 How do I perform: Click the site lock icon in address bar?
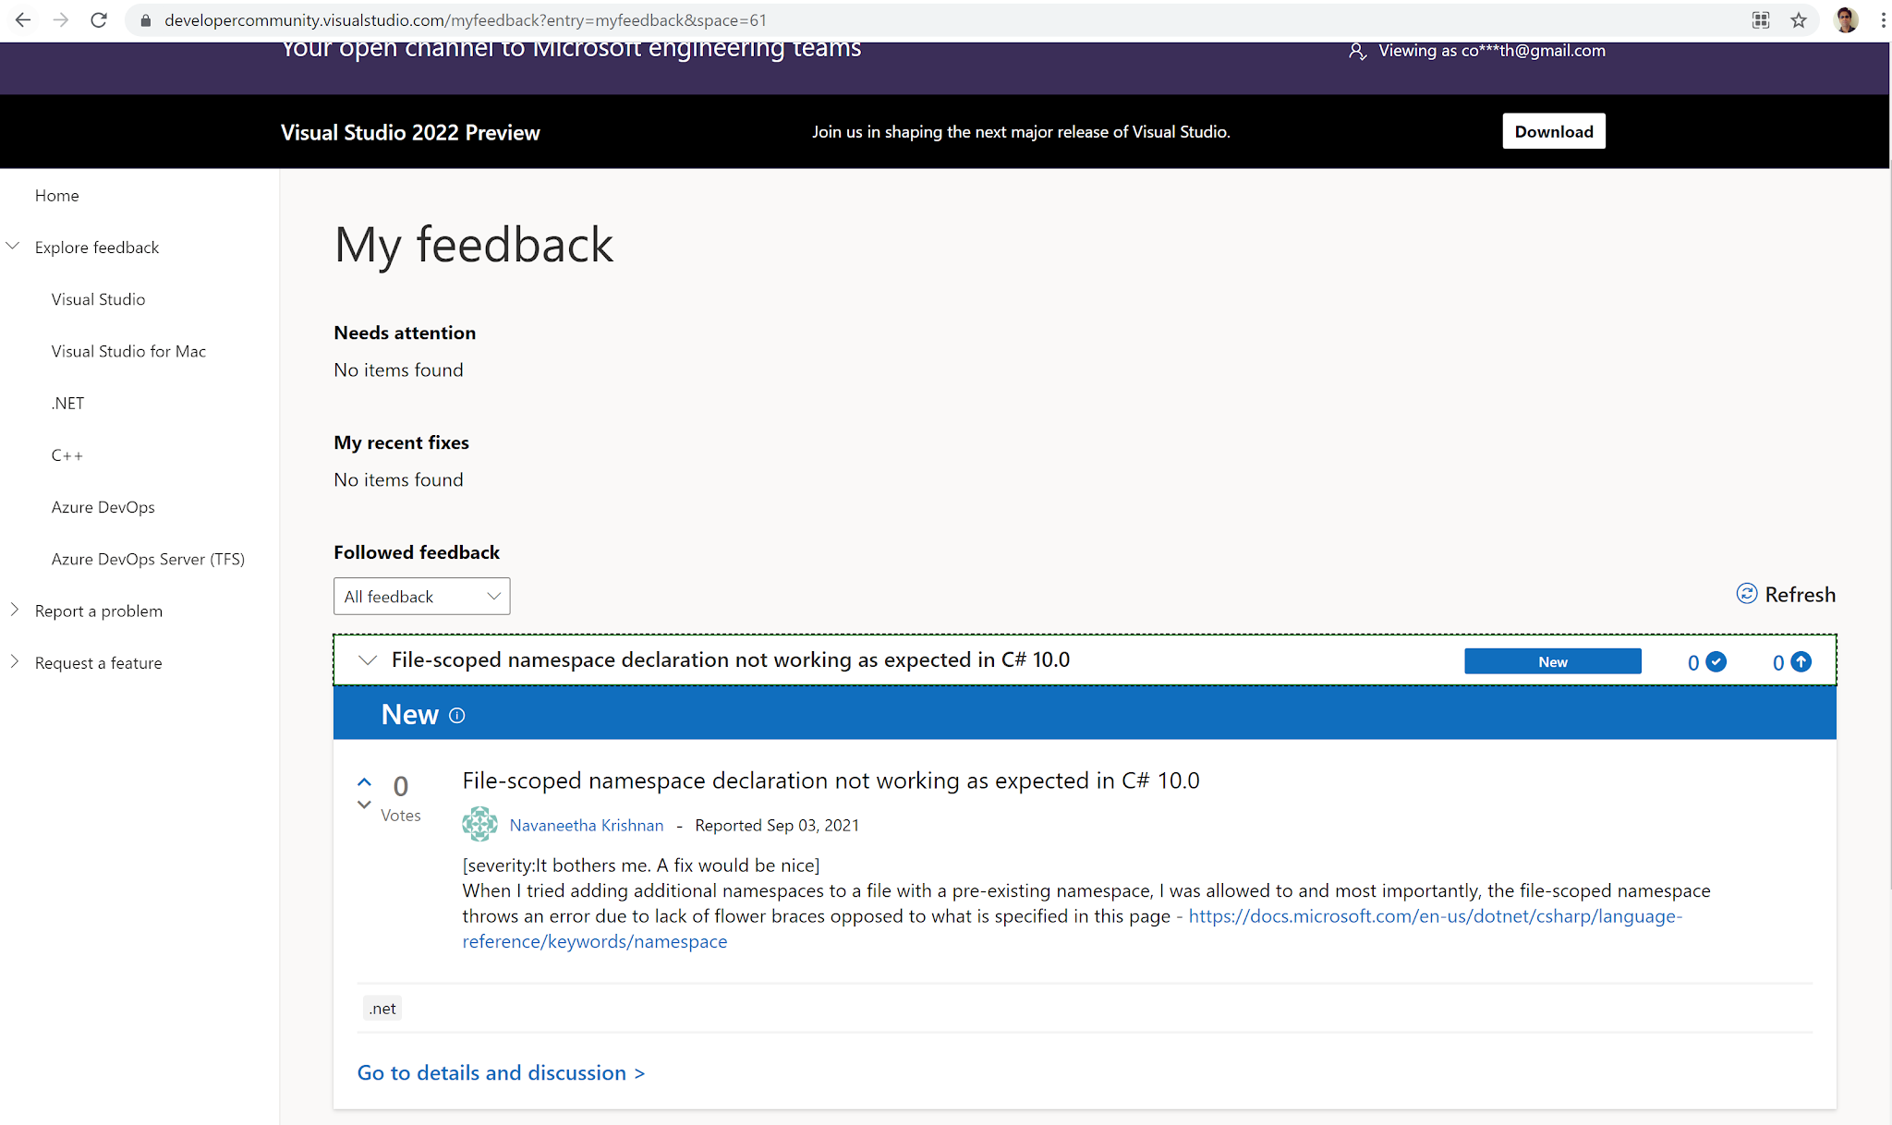pyautogui.click(x=145, y=20)
